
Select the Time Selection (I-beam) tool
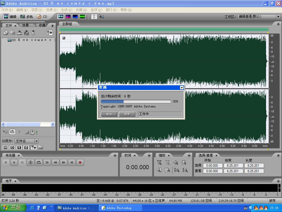coord(94,17)
